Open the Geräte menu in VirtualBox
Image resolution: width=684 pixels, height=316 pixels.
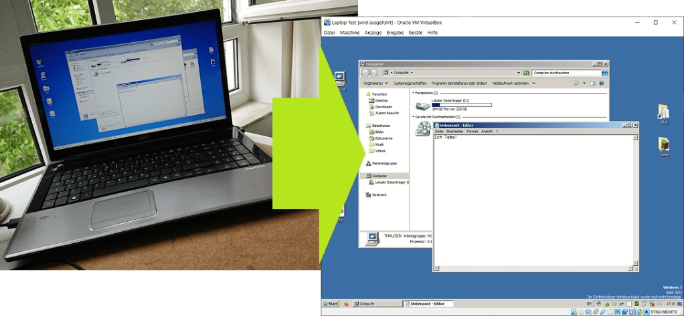click(415, 33)
